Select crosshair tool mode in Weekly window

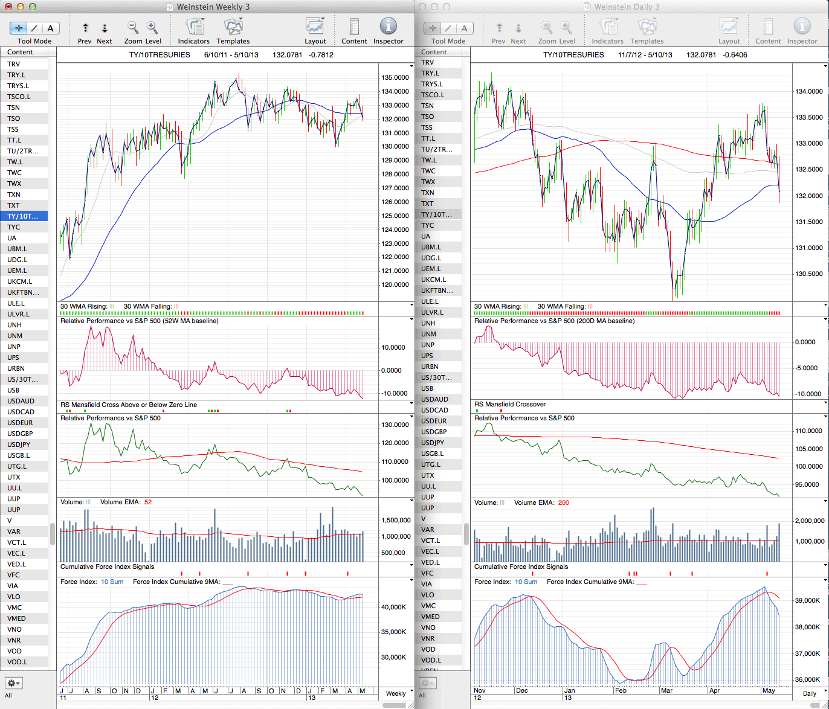click(19, 28)
